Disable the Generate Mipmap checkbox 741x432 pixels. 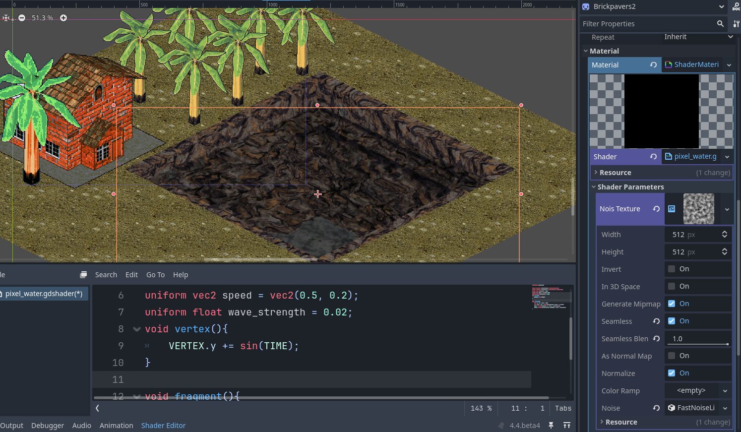672,304
